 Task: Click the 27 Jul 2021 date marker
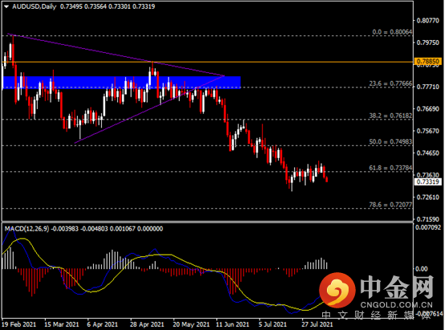click(317, 324)
